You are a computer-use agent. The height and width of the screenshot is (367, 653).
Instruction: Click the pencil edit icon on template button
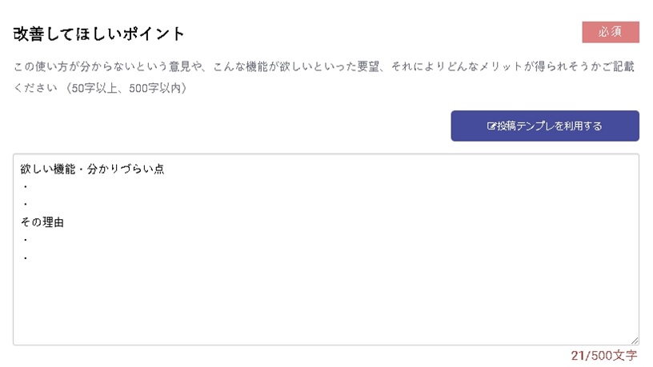(x=491, y=126)
